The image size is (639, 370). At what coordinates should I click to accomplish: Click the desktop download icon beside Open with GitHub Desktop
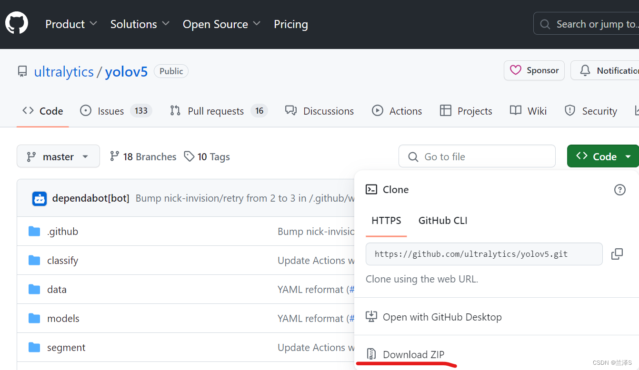coord(371,316)
